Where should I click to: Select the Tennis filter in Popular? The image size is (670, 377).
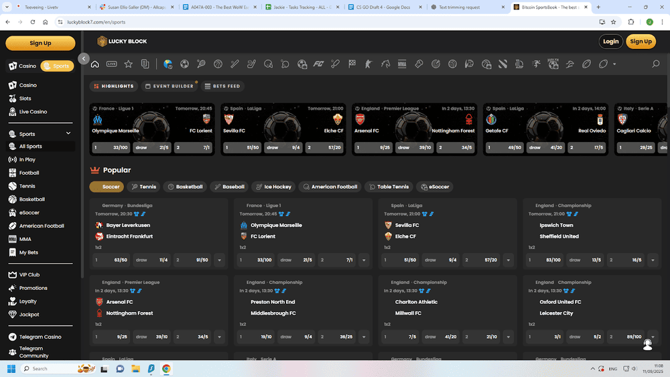click(x=143, y=187)
